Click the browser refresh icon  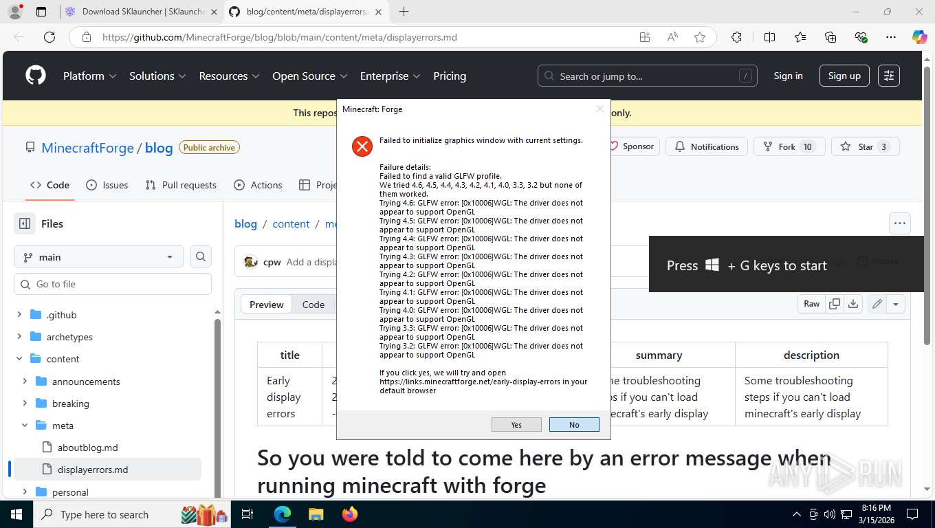pos(49,37)
